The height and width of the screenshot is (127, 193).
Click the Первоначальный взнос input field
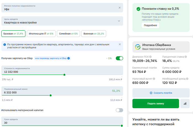55,92
